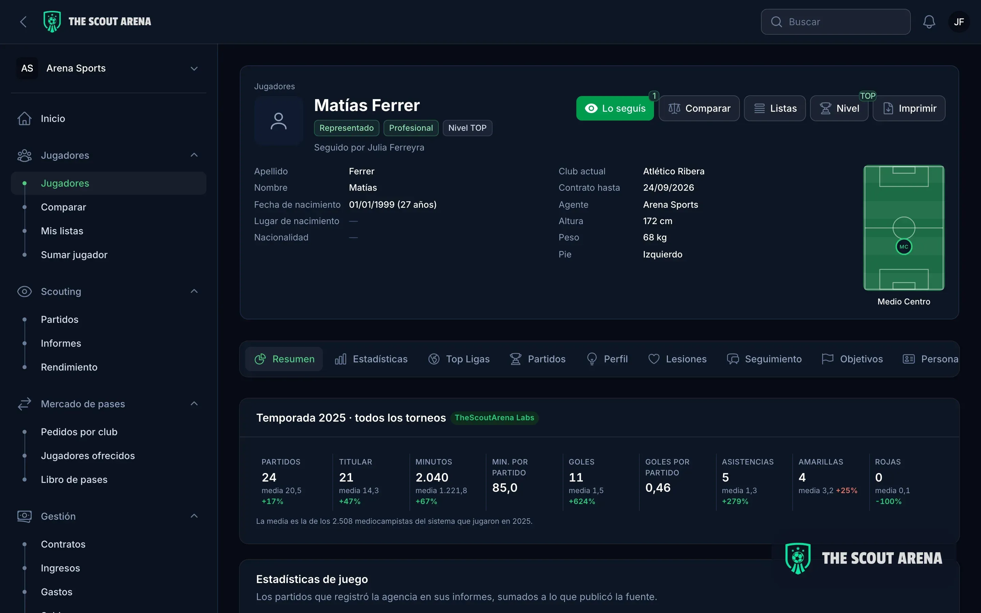Click the back arrow in header

(x=24, y=22)
